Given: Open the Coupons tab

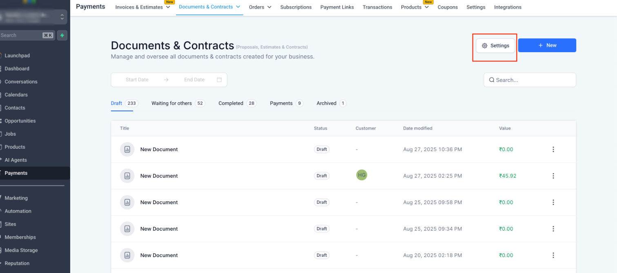Looking at the screenshot, I should click(x=448, y=7).
